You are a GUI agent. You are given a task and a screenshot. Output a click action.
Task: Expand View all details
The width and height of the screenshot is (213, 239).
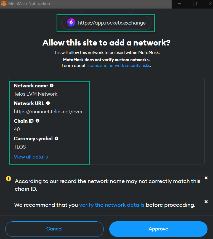pos(31,157)
